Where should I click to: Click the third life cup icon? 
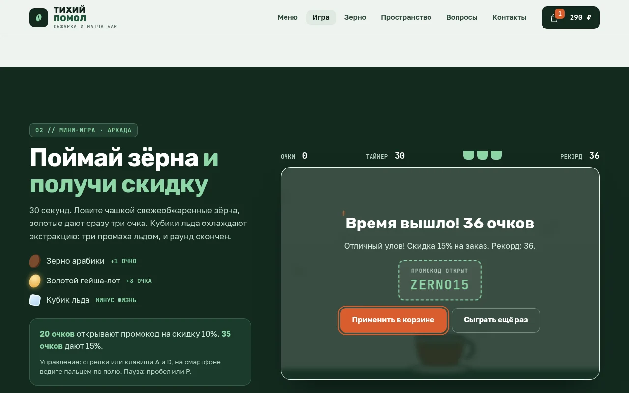[496, 155]
